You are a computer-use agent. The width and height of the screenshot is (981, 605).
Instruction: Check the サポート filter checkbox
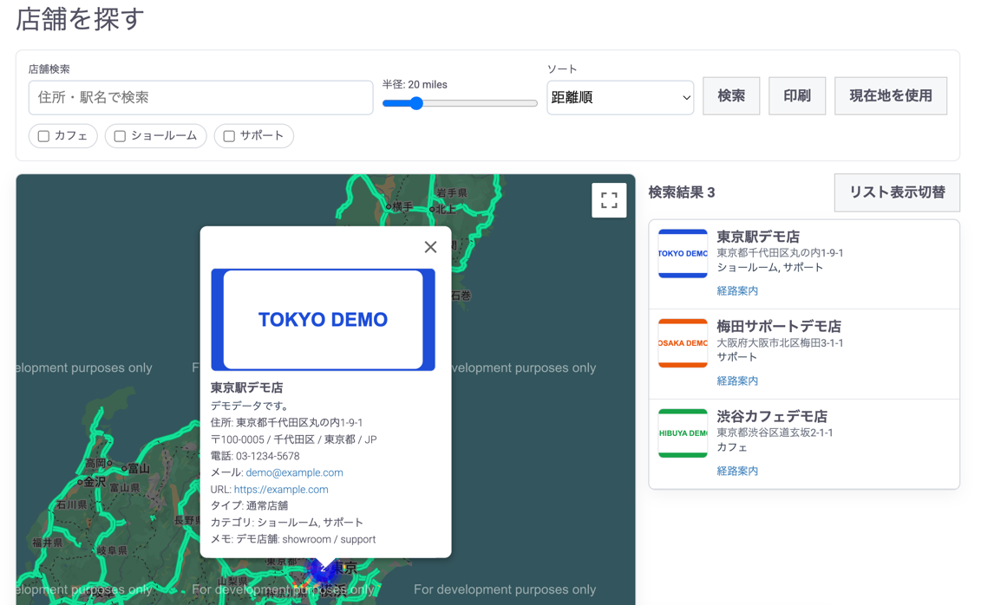point(229,136)
